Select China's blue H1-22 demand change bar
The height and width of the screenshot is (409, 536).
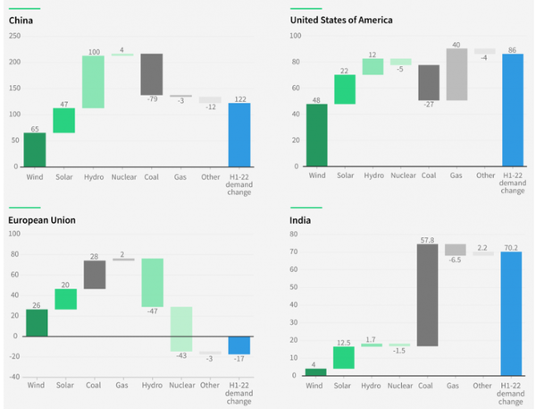coord(239,135)
